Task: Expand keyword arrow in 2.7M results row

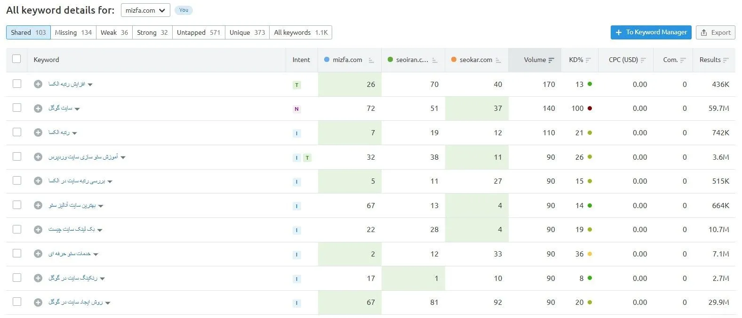Action: point(103,279)
